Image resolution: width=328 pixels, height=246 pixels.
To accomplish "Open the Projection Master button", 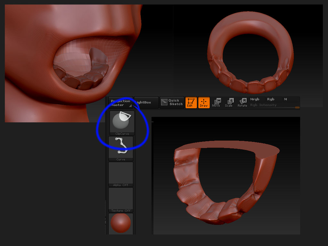I will 121,102.
